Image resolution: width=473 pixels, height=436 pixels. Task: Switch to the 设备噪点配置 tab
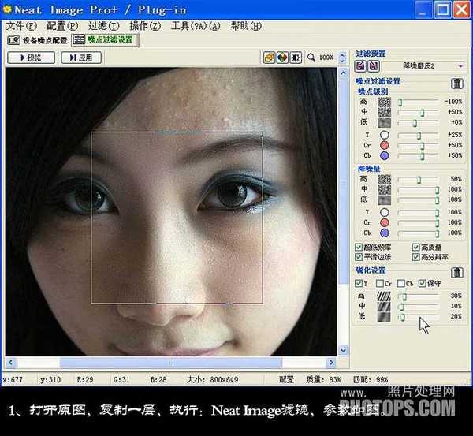(37, 39)
